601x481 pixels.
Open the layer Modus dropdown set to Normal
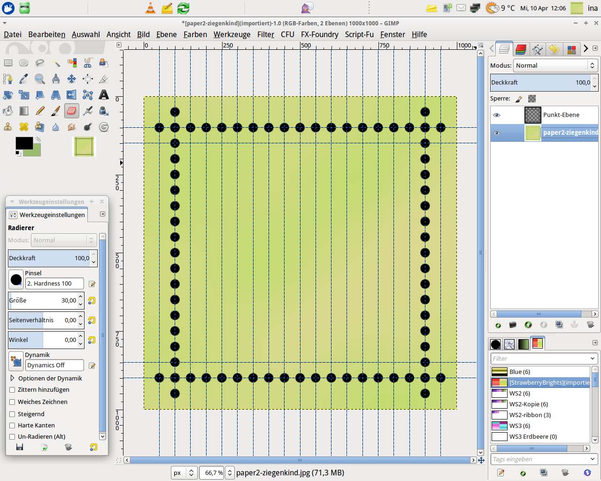click(x=555, y=66)
